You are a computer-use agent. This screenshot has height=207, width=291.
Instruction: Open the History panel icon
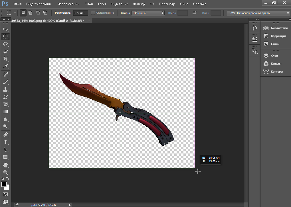(254, 28)
